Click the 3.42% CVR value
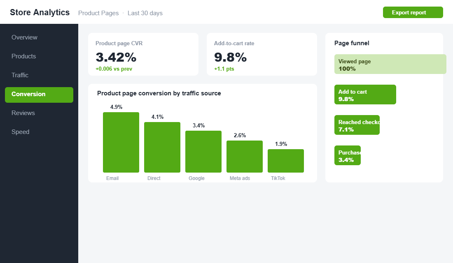 pyautogui.click(x=116, y=57)
